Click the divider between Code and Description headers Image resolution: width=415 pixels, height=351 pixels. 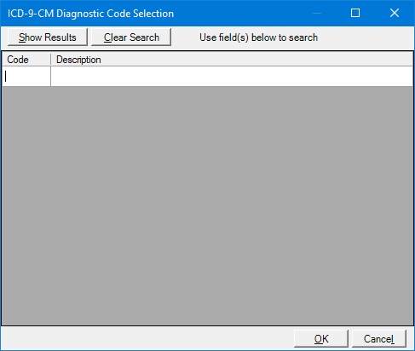[51, 60]
